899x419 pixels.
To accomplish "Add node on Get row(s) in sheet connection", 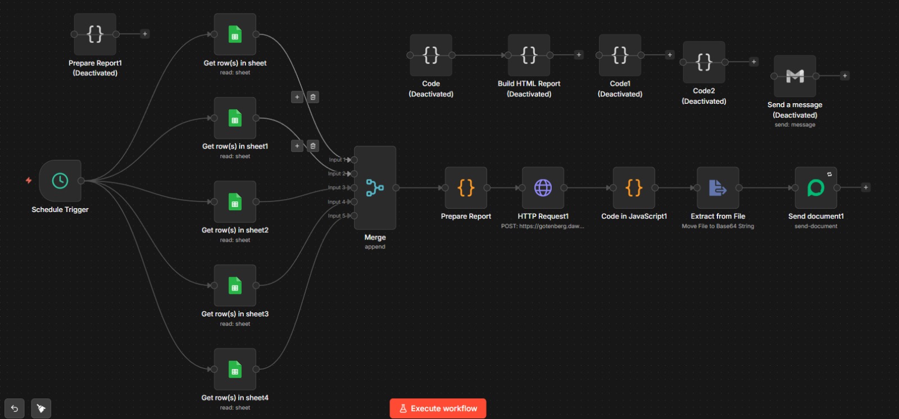I will [x=297, y=97].
